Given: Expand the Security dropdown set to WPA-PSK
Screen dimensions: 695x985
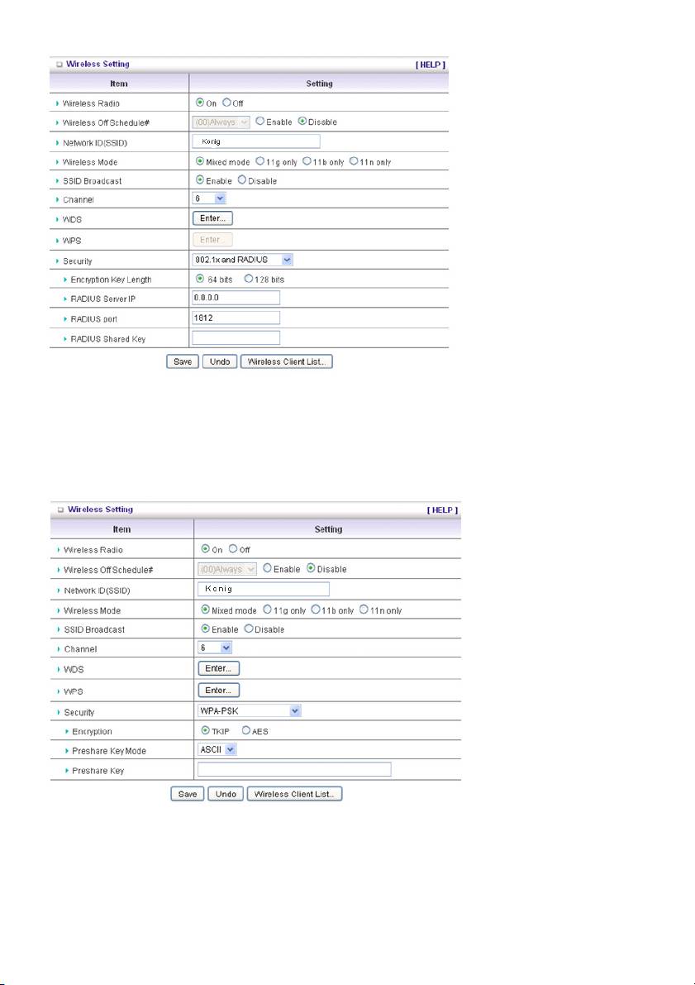Looking at the screenshot, I should tap(250, 710).
